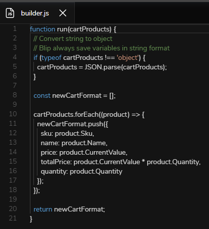Click the 'return' keyword on line 20

pyautogui.click(x=43, y=210)
